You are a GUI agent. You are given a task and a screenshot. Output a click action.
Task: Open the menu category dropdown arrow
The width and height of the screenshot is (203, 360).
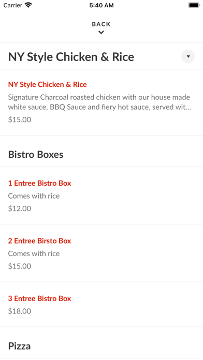point(188,56)
